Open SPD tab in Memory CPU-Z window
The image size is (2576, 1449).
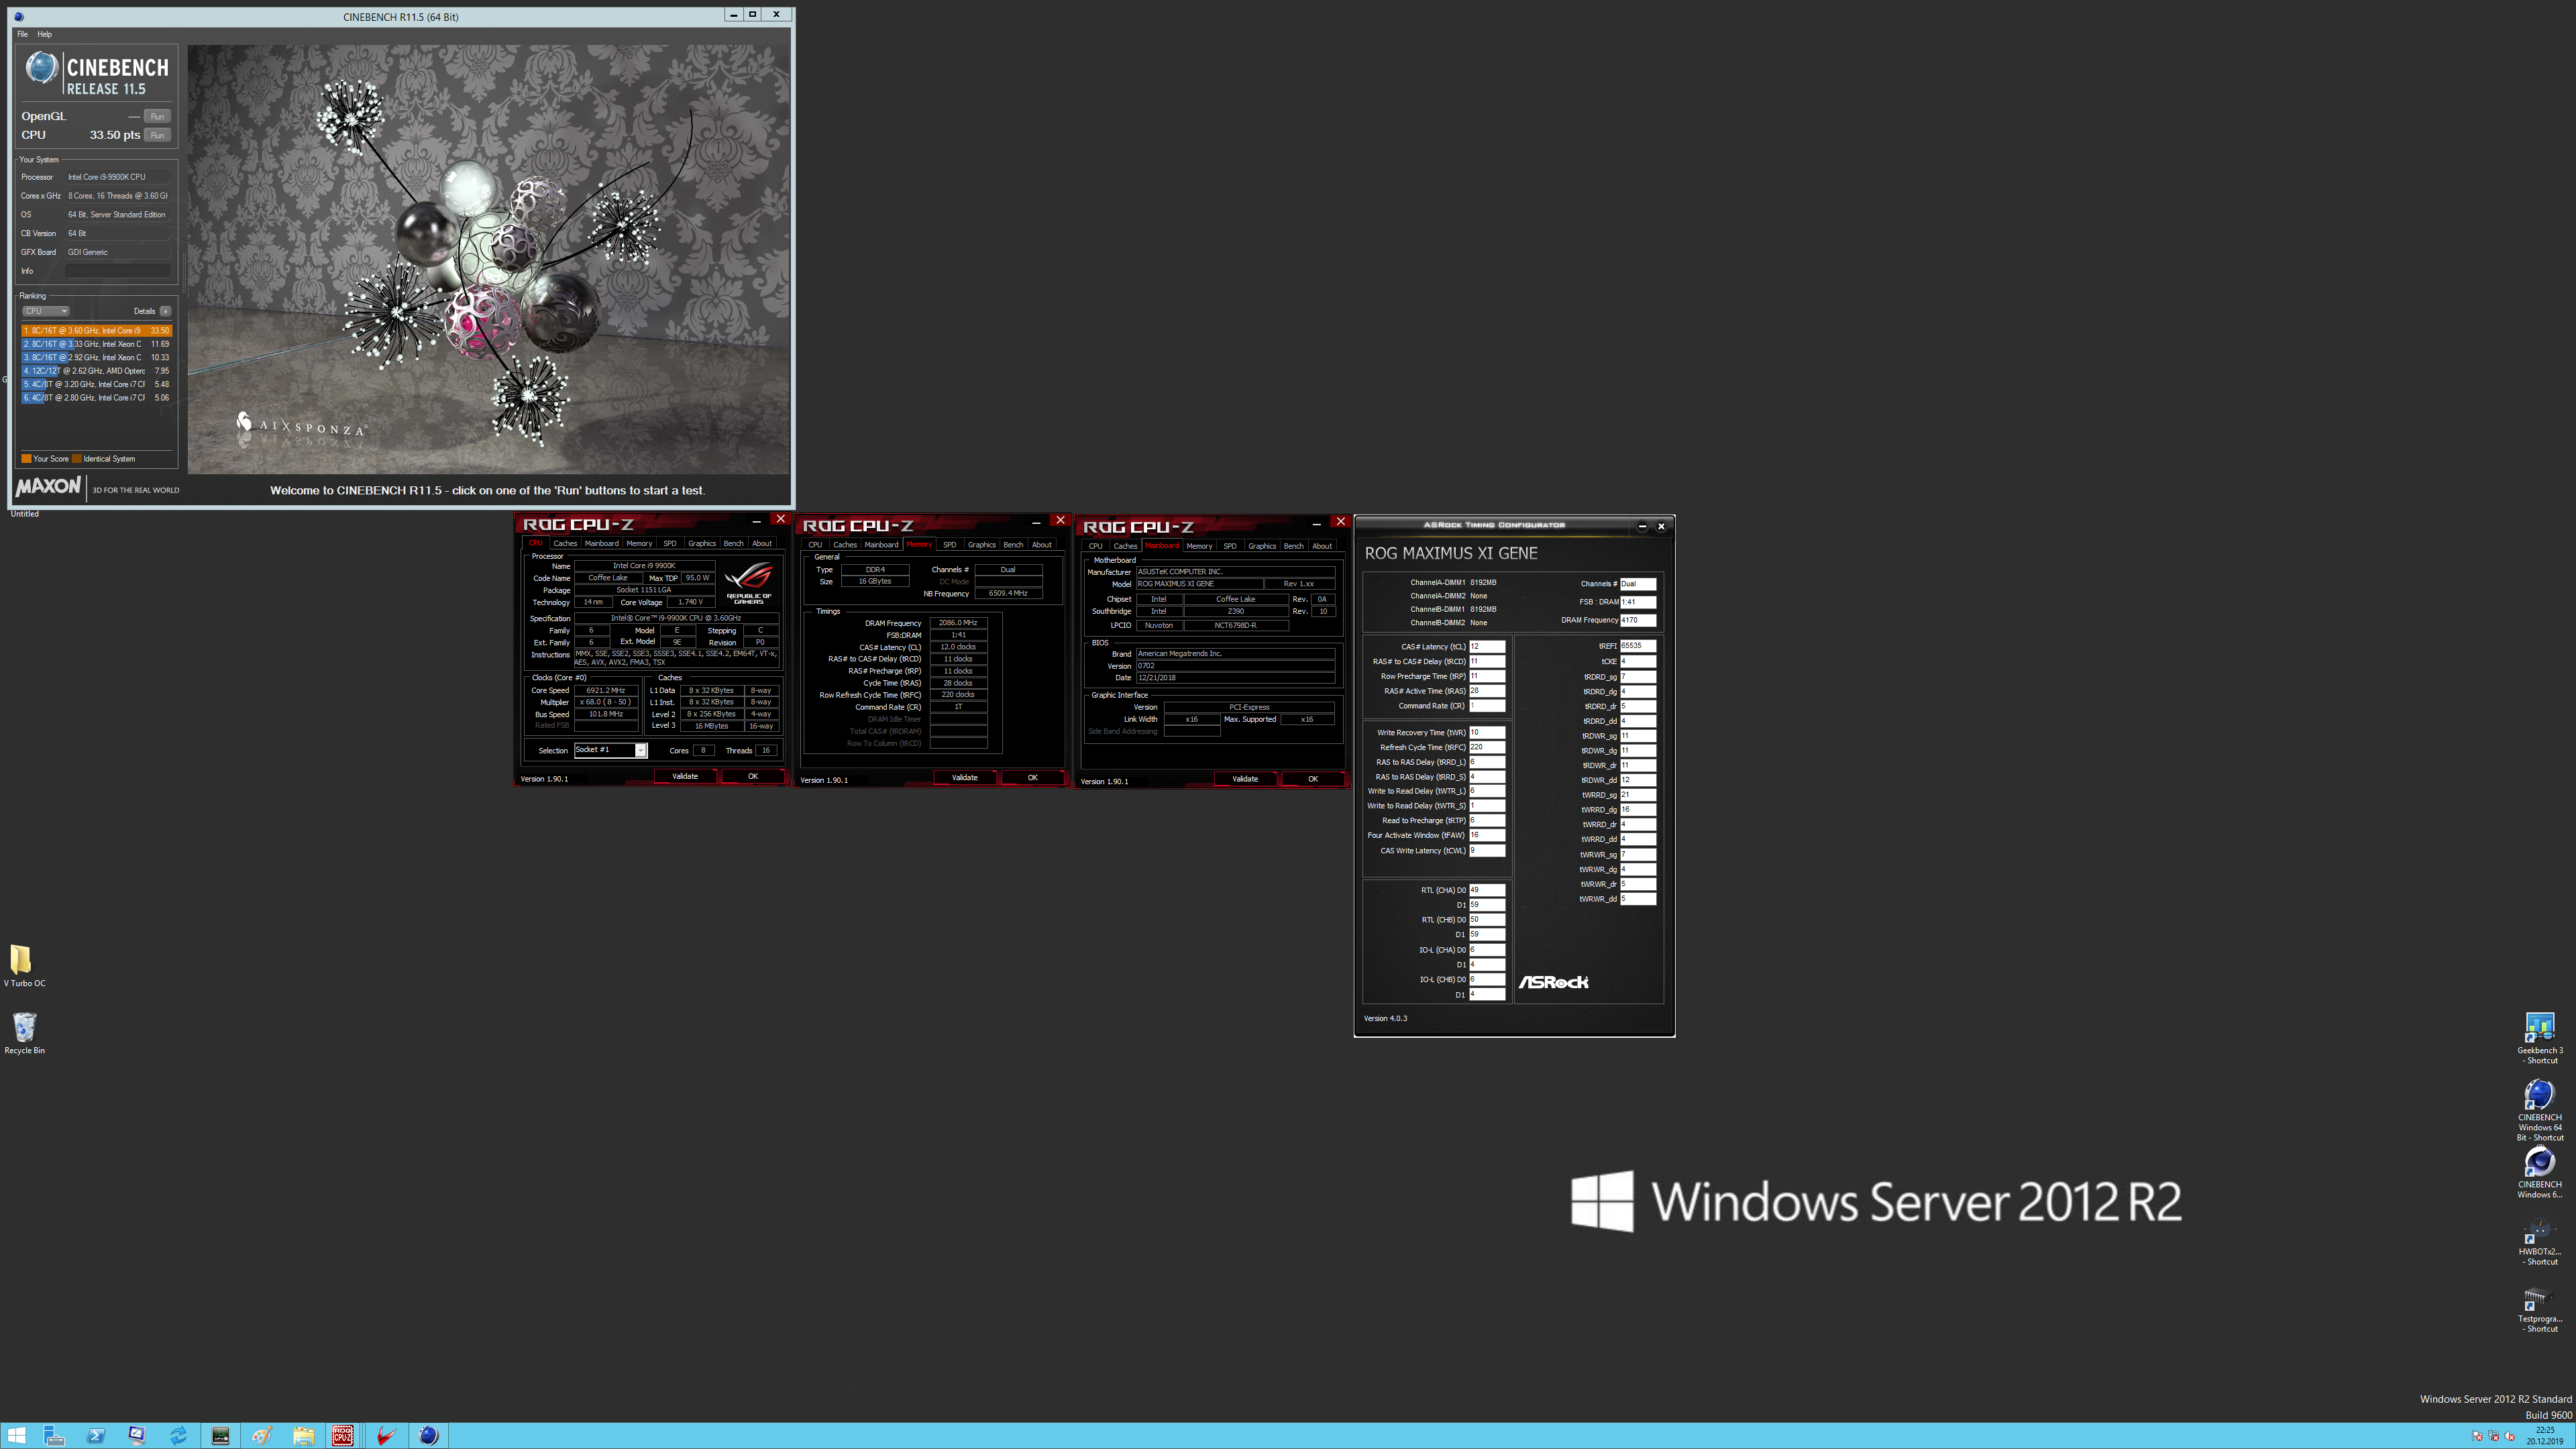pos(949,545)
